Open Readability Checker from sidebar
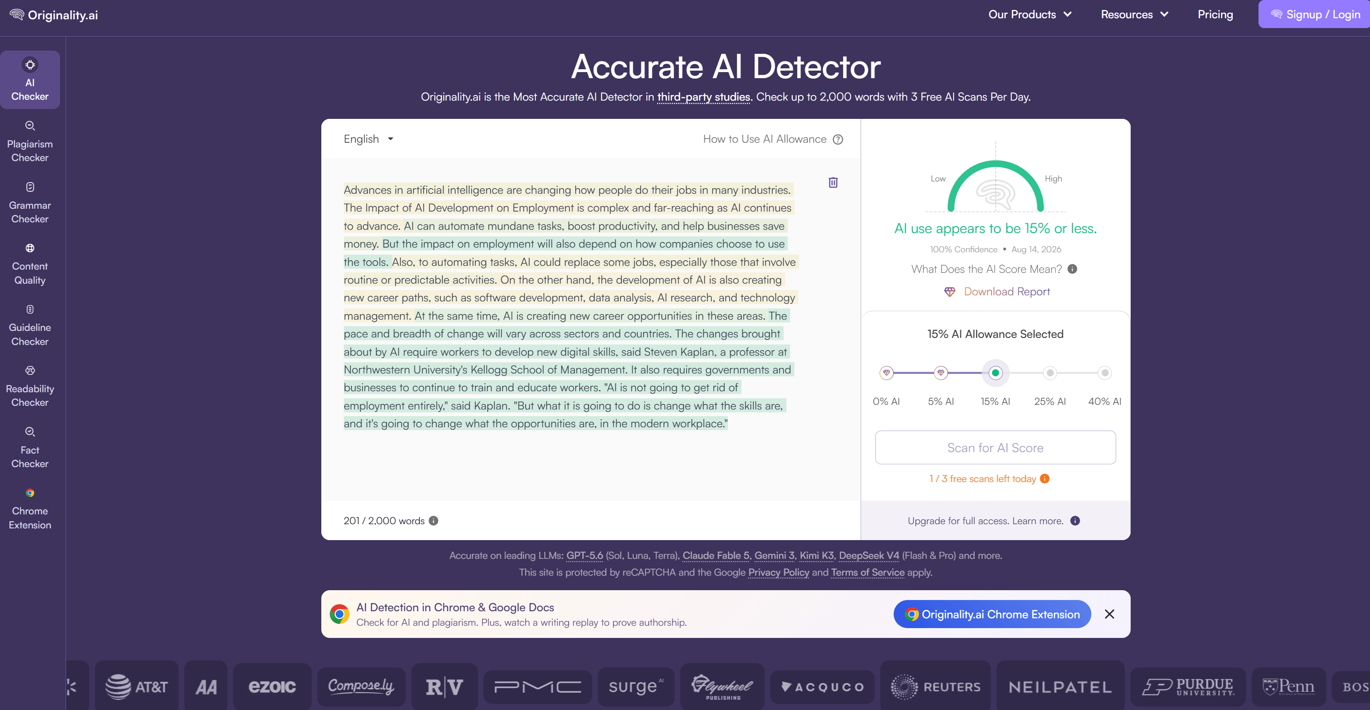Screen dimensions: 1370x710 point(30,386)
